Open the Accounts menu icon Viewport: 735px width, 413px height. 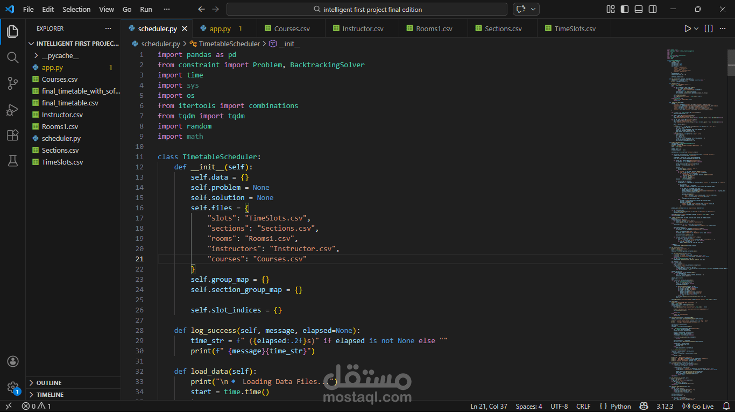(x=12, y=361)
